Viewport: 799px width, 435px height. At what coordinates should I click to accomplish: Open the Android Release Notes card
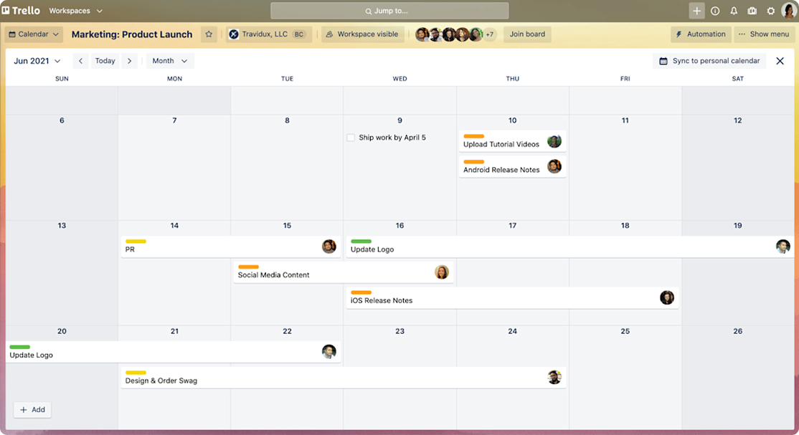coord(512,166)
